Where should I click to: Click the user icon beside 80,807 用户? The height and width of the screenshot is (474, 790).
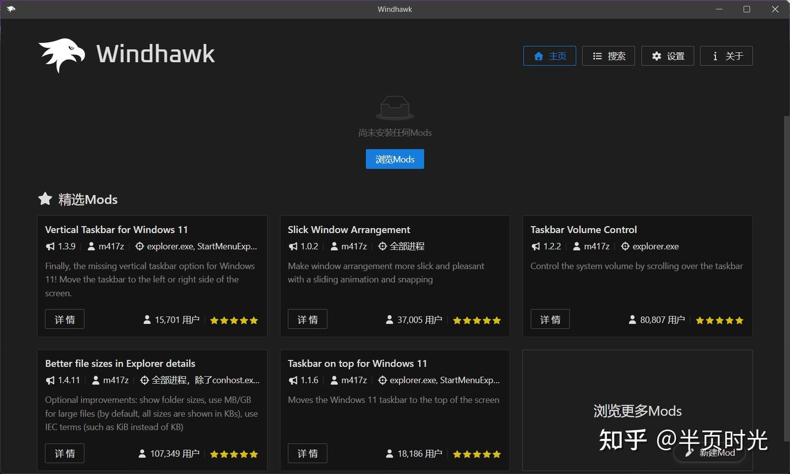[x=633, y=320]
